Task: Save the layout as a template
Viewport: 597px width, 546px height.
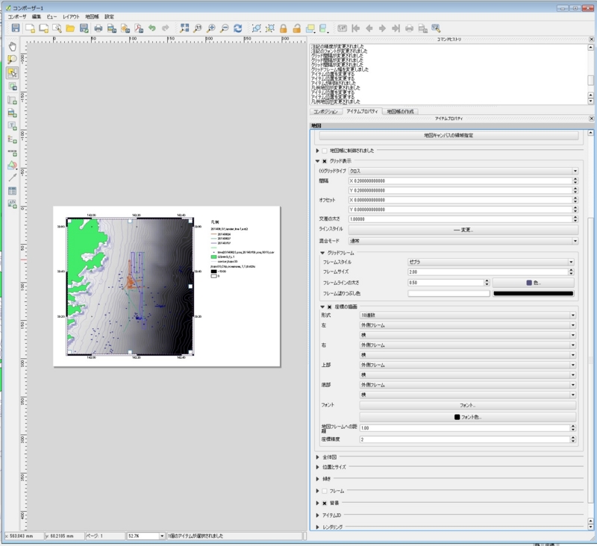Action: coord(84,28)
